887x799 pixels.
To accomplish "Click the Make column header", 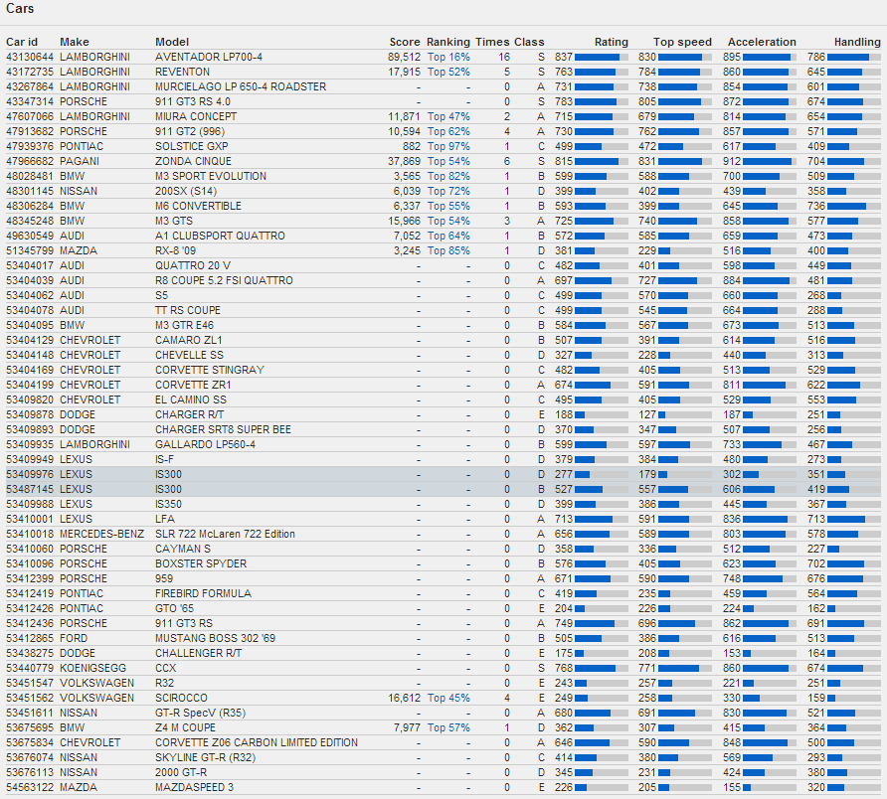I will (x=75, y=42).
